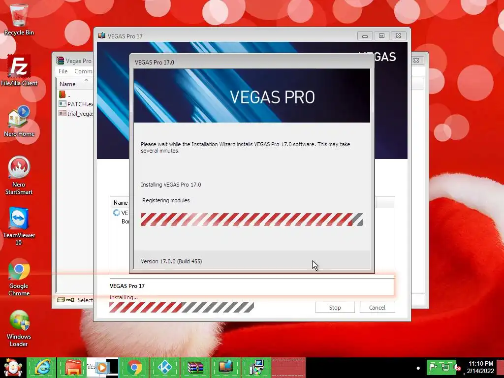Open Windows Loader desktop icon

pyautogui.click(x=19, y=328)
